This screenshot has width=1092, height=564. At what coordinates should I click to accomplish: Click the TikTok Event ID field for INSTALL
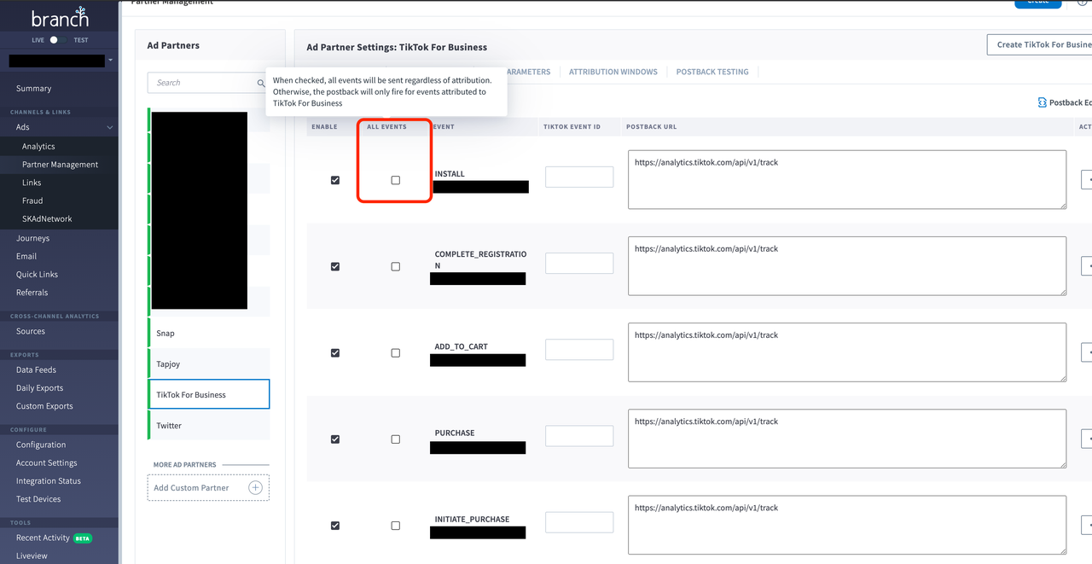(578, 177)
